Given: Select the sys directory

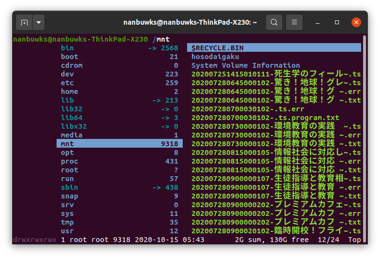Looking at the screenshot, I should tap(119, 214).
